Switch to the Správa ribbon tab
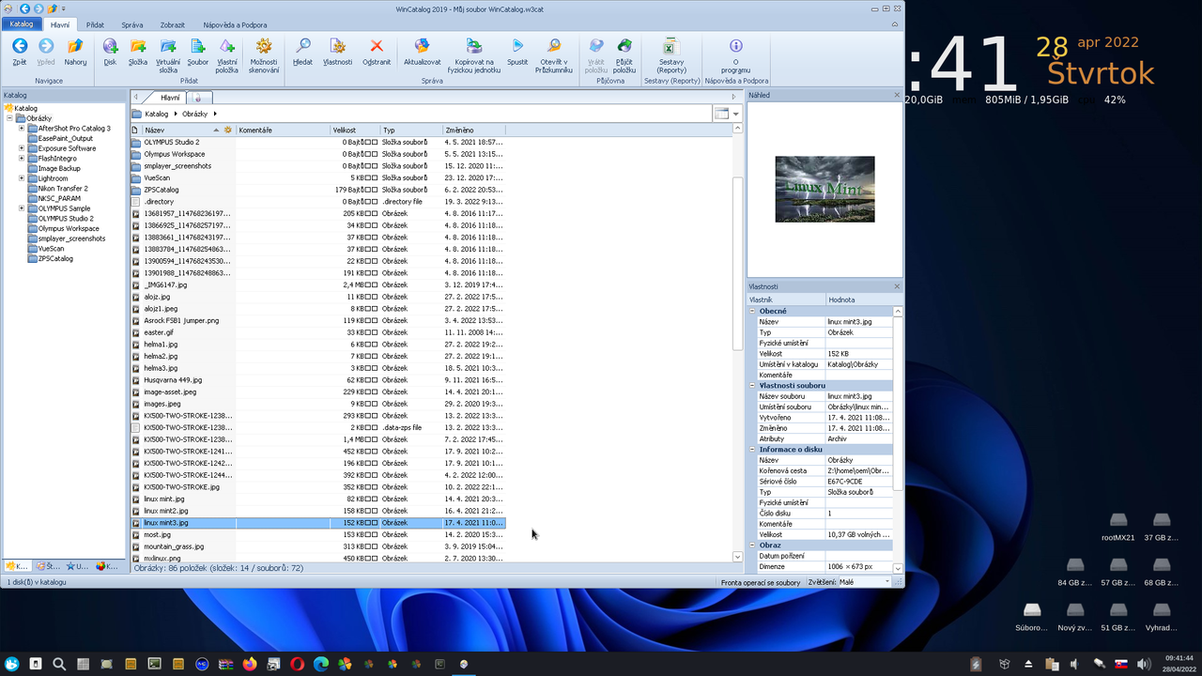 (x=132, y=24)
